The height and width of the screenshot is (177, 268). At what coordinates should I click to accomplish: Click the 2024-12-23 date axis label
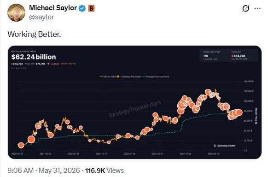coord(185,154)
